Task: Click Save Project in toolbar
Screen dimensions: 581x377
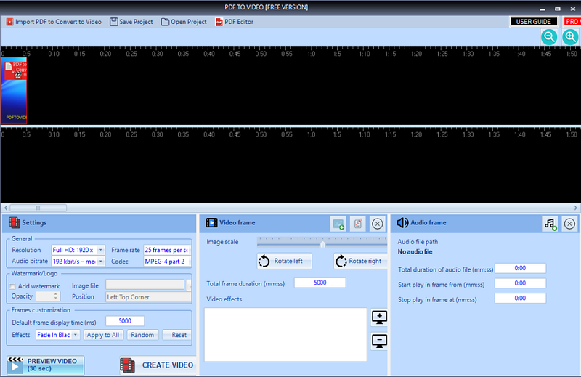Action: click(131, 22)
